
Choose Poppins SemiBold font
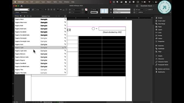tap(41, 64)
